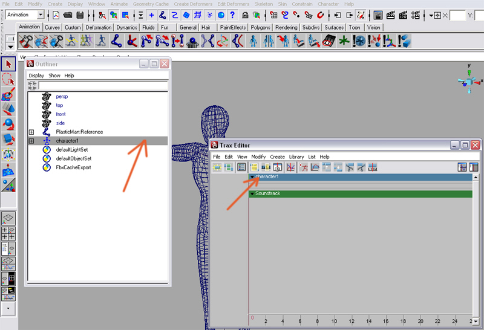Toggle snap to curve on status line

284,15
